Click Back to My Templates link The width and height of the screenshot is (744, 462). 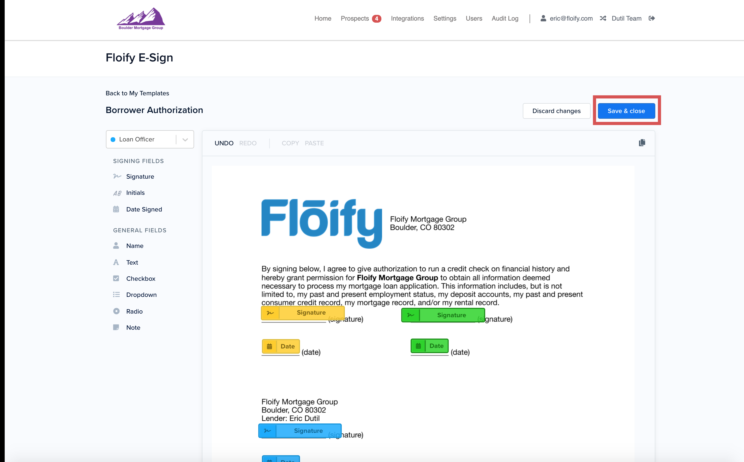click(137, 93)
